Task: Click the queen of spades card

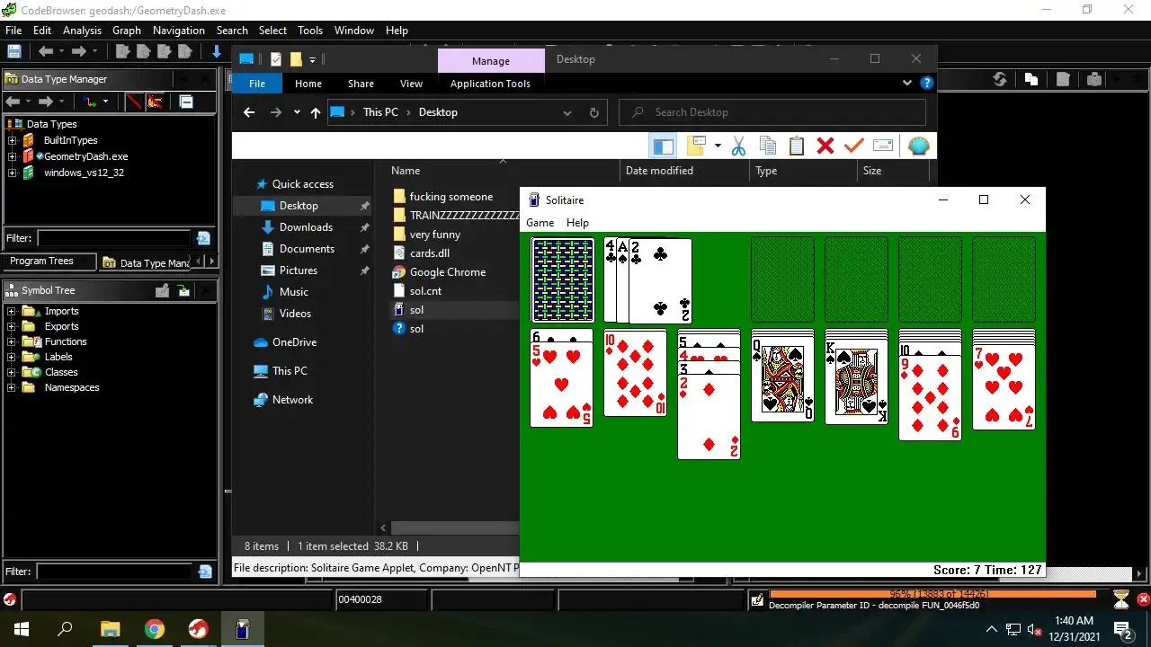Action: (x=782, y=377)
